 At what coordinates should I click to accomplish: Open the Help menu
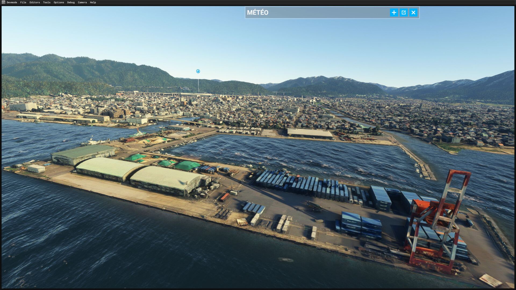tap(93, 2)
